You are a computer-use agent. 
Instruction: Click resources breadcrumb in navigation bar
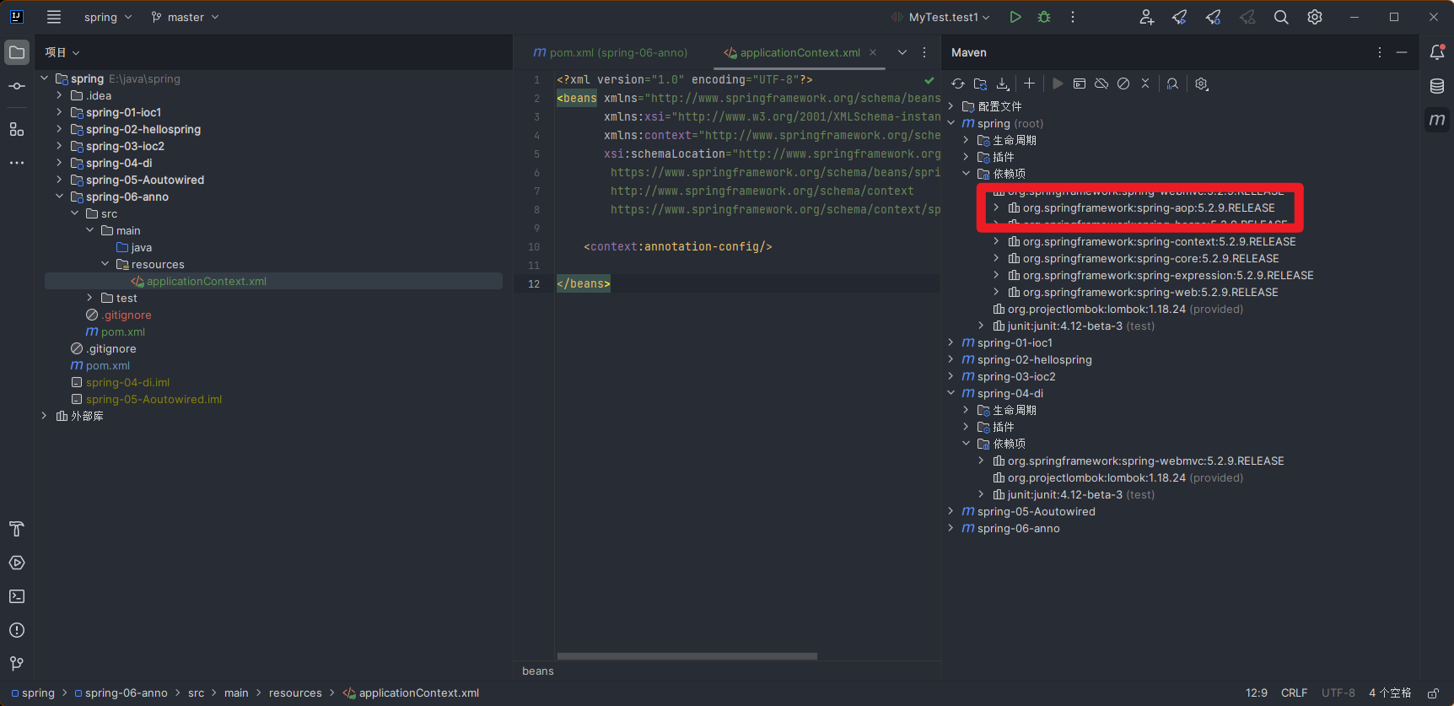[x=295, y=693]
